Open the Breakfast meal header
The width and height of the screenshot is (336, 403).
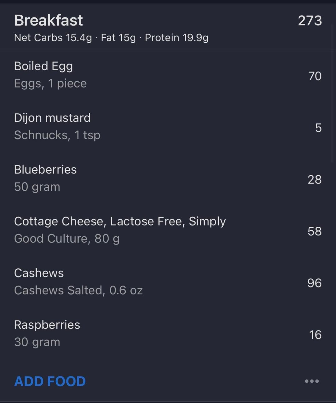49,21
